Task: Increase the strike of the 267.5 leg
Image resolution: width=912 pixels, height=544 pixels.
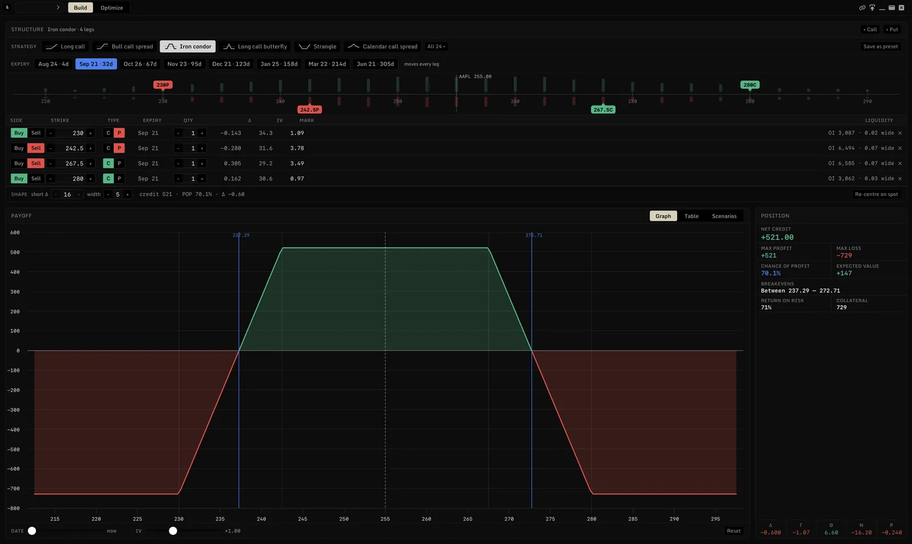Action: point(90,164)
